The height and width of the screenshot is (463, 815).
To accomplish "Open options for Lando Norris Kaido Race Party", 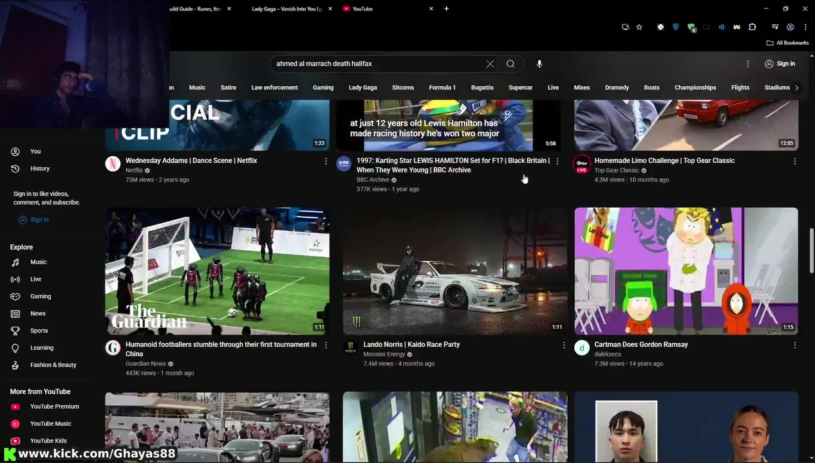I will click(x=564, y=345).
